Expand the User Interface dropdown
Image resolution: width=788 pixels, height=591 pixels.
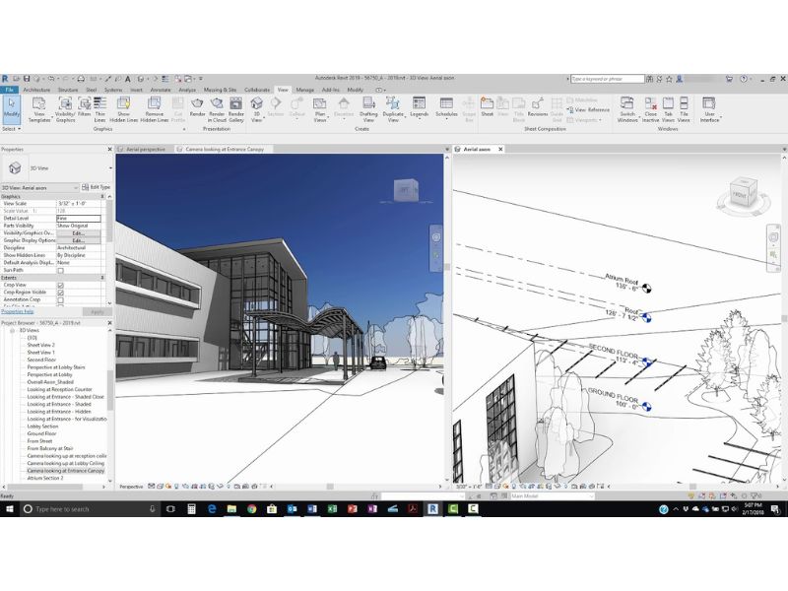[709, 109]
